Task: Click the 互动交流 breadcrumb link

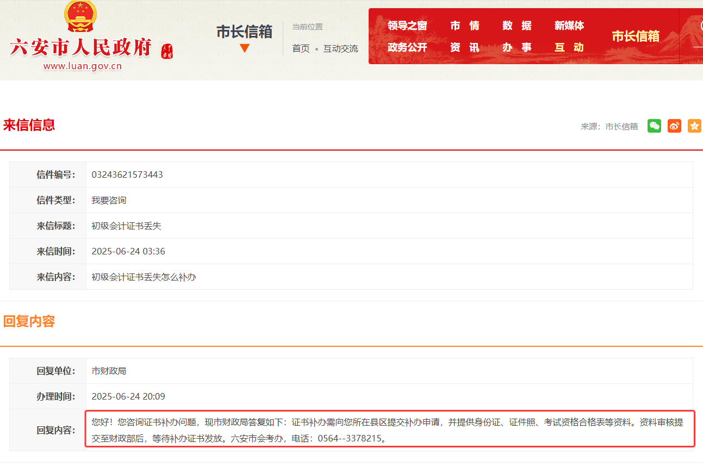Action: tap(340, 48)
